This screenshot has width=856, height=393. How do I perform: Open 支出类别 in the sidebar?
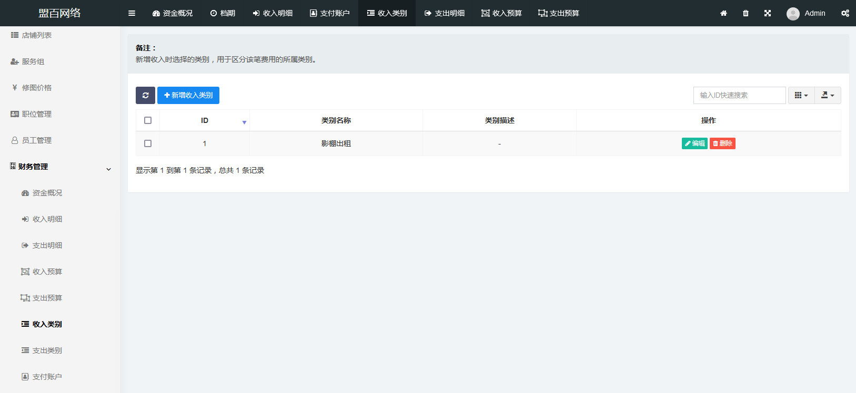pyautogui.click(x=47, y=350)
